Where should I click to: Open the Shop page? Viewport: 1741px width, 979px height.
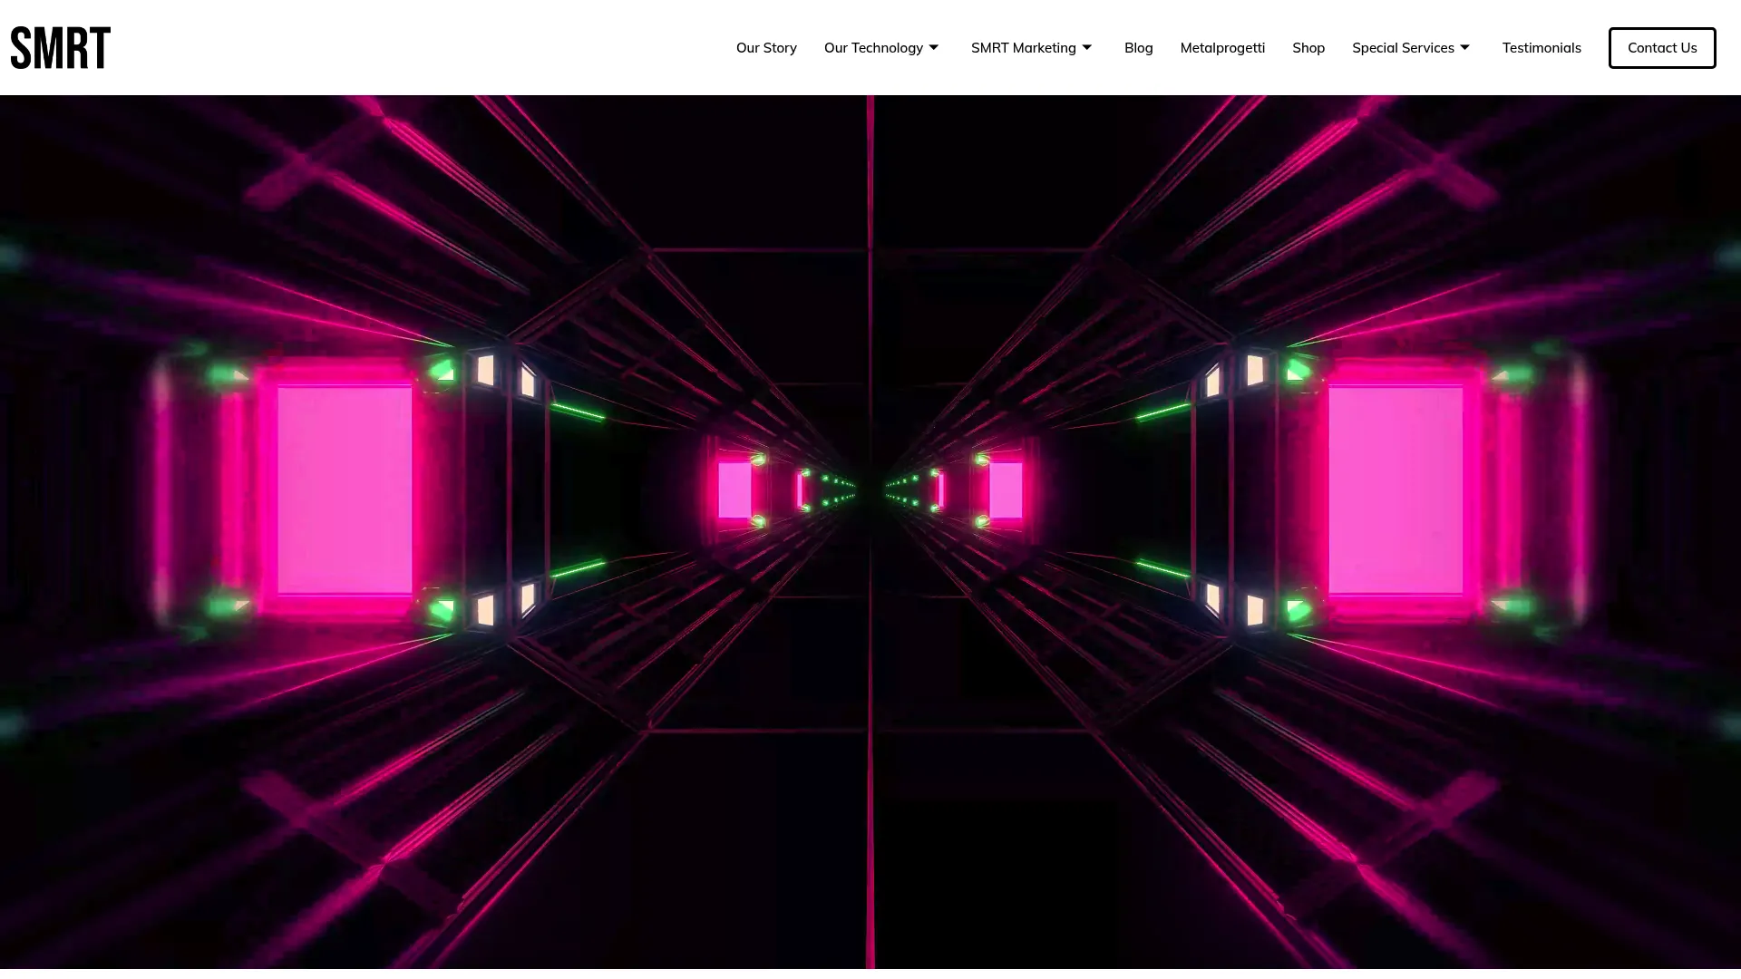click(1308, 48)
